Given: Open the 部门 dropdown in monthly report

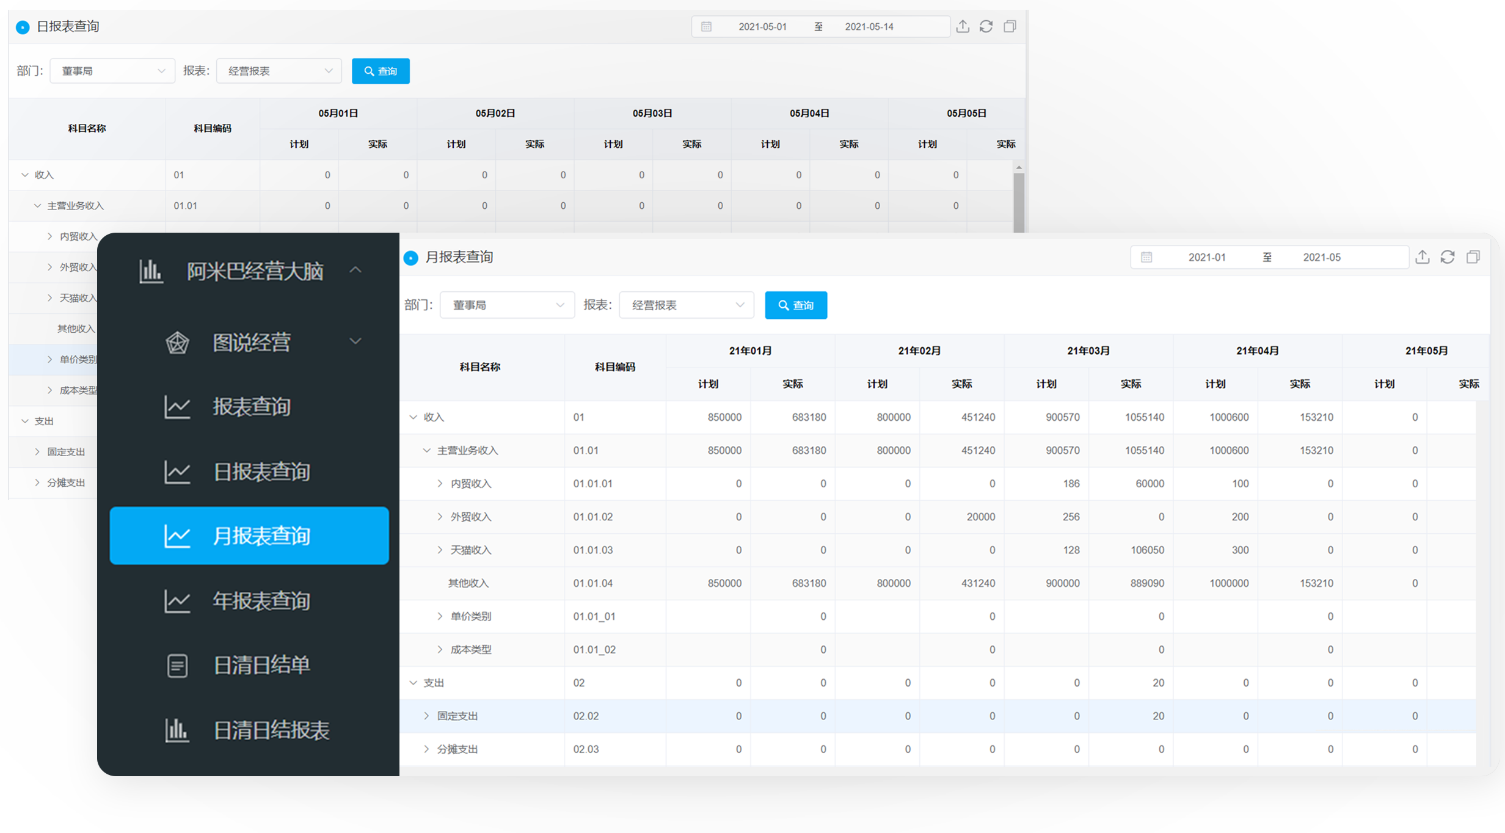Looking at the screenshot, I should click(507, 305).
